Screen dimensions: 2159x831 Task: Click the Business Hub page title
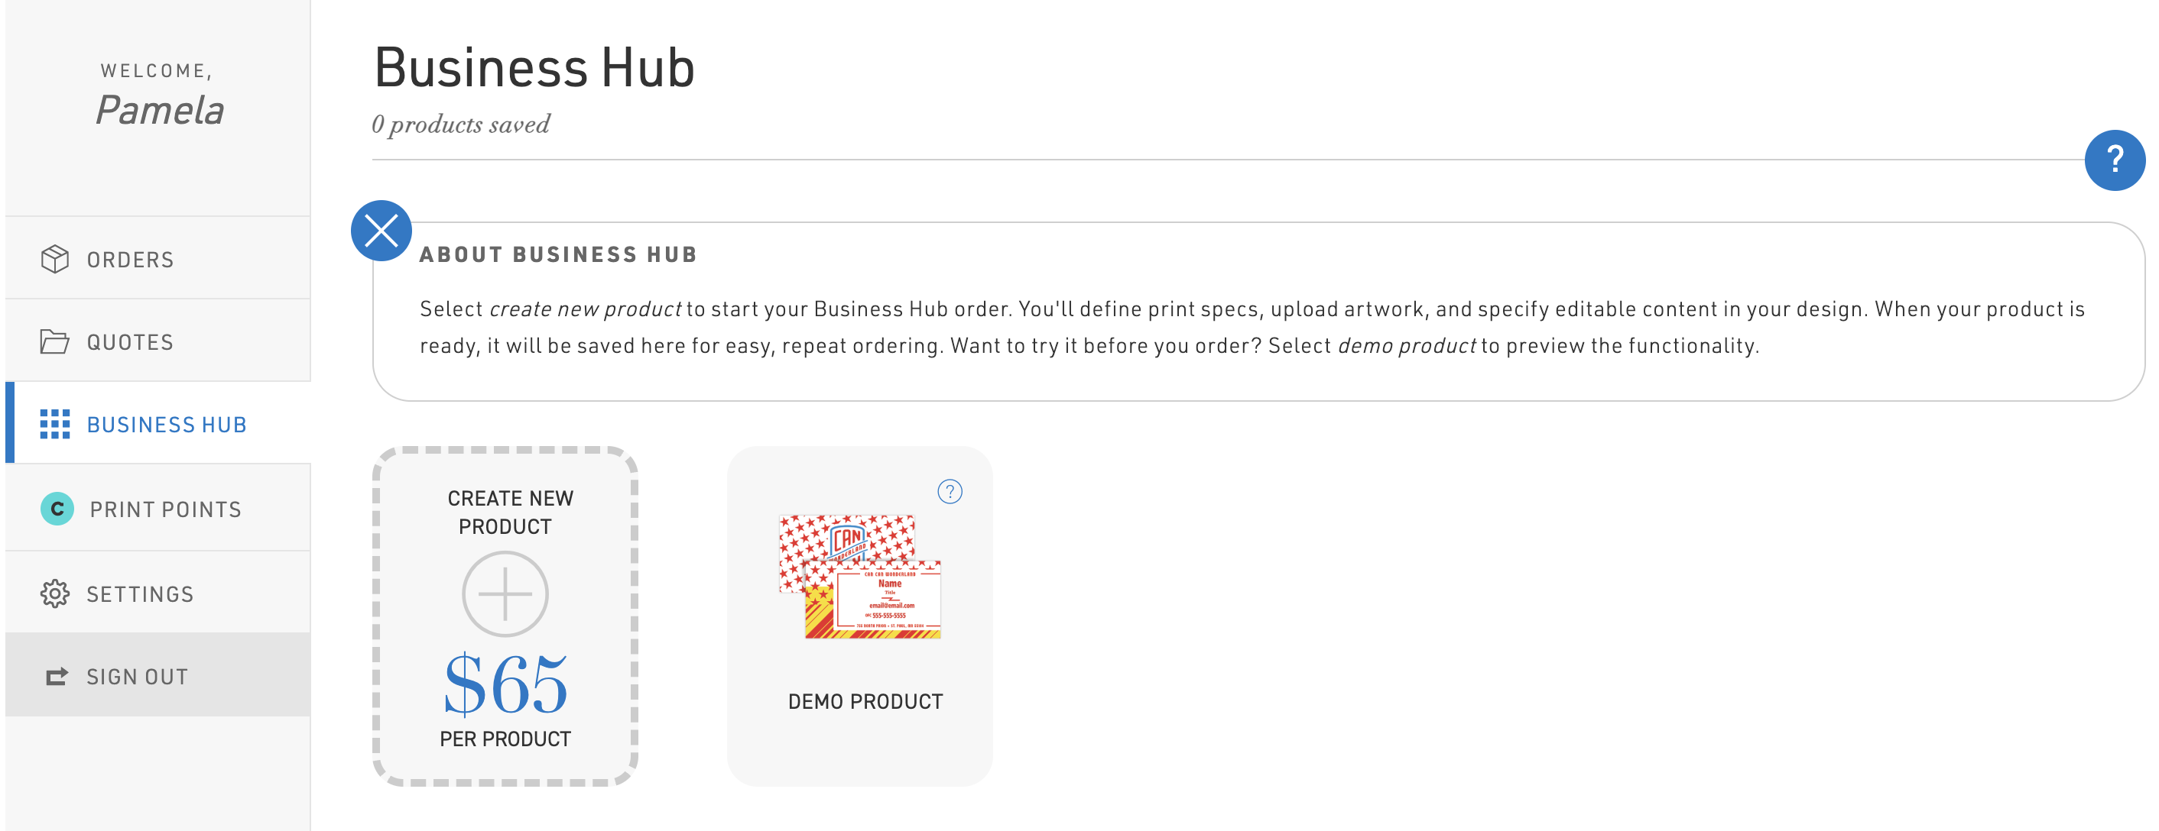[533, 69]
